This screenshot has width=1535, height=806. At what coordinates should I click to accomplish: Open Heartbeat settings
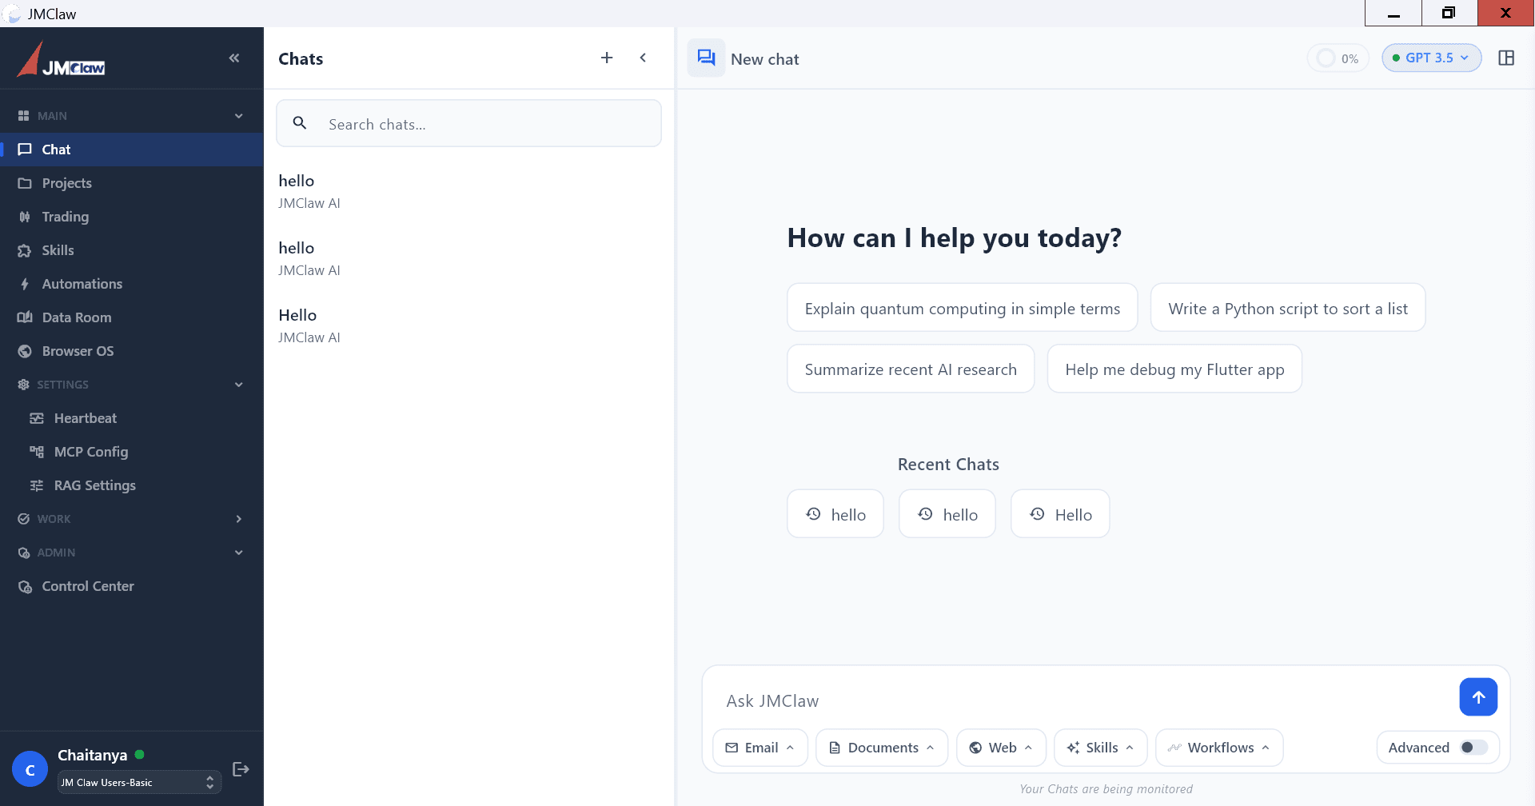pos(132,418)
